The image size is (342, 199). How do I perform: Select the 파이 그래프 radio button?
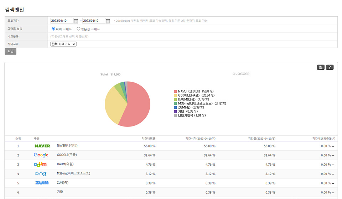pyautogui.click(x=53, y=29)
